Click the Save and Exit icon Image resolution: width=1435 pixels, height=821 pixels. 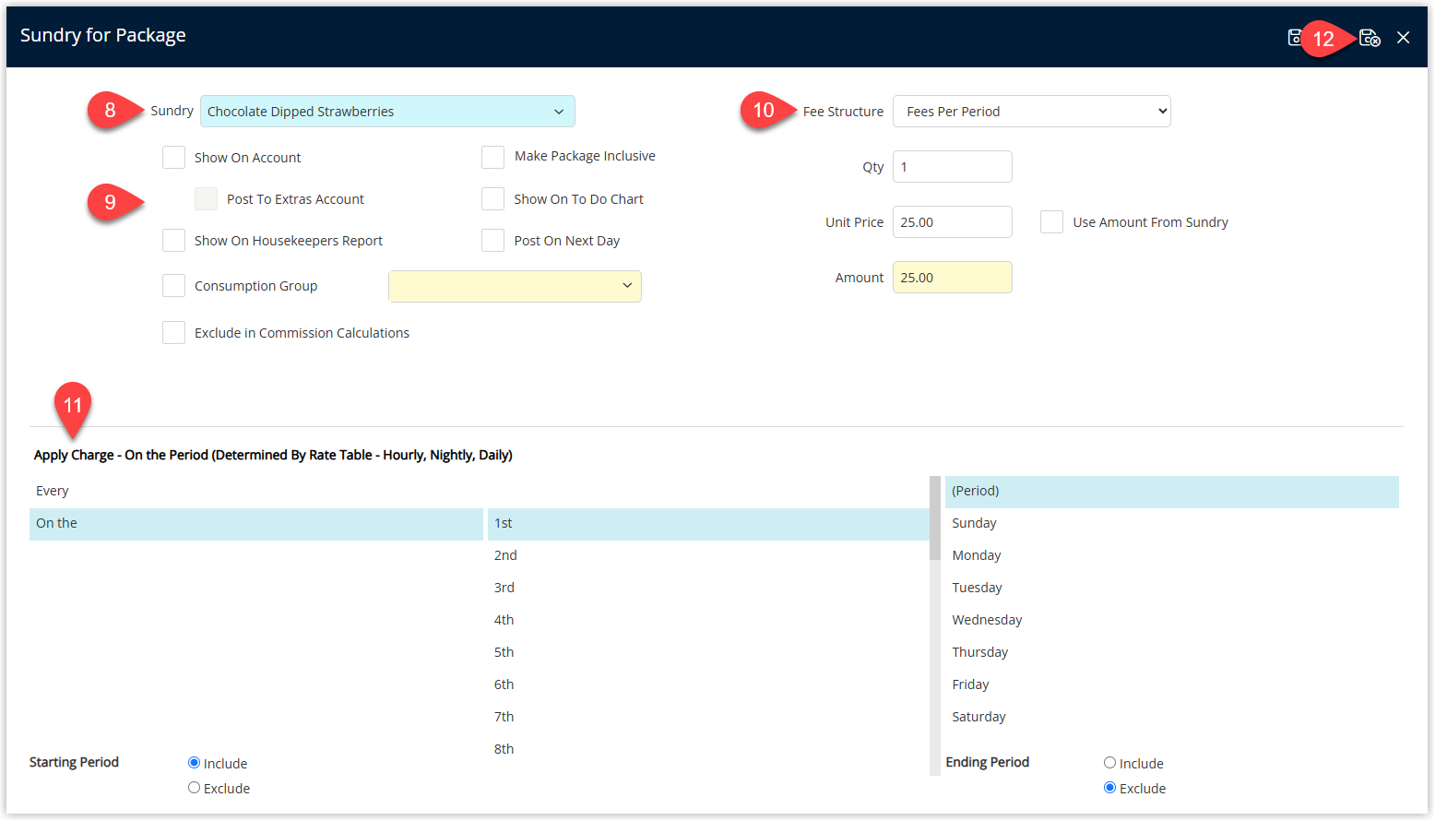pyautogui.click(x=1370, y=38)
